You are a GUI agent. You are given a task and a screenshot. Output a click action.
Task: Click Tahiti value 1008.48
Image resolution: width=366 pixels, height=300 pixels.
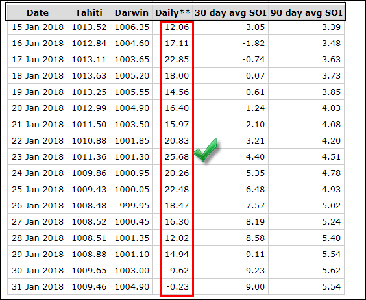pos(89,206)
